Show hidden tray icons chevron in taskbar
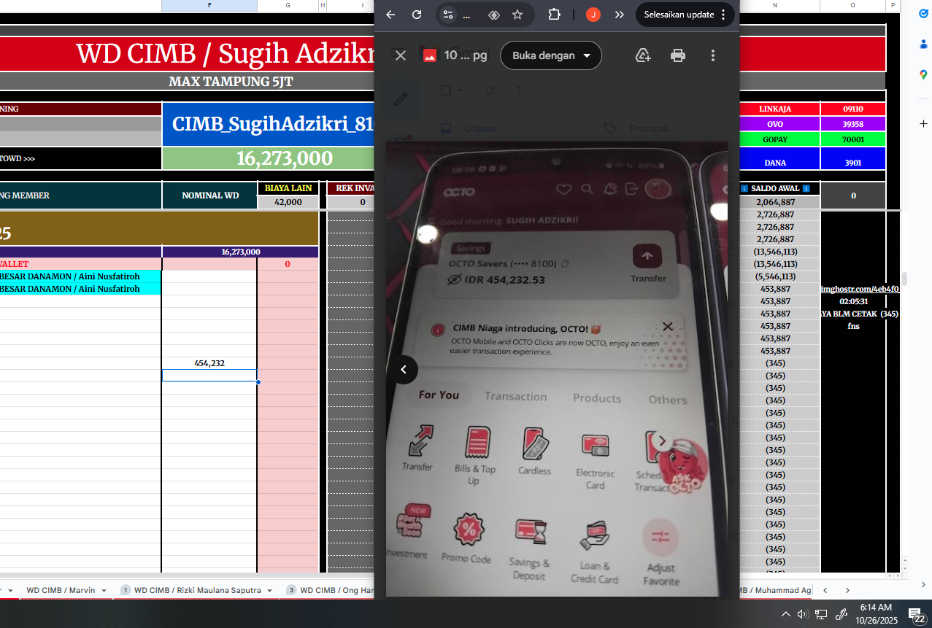Screen dimensions: 932x628 coord(785,614)
